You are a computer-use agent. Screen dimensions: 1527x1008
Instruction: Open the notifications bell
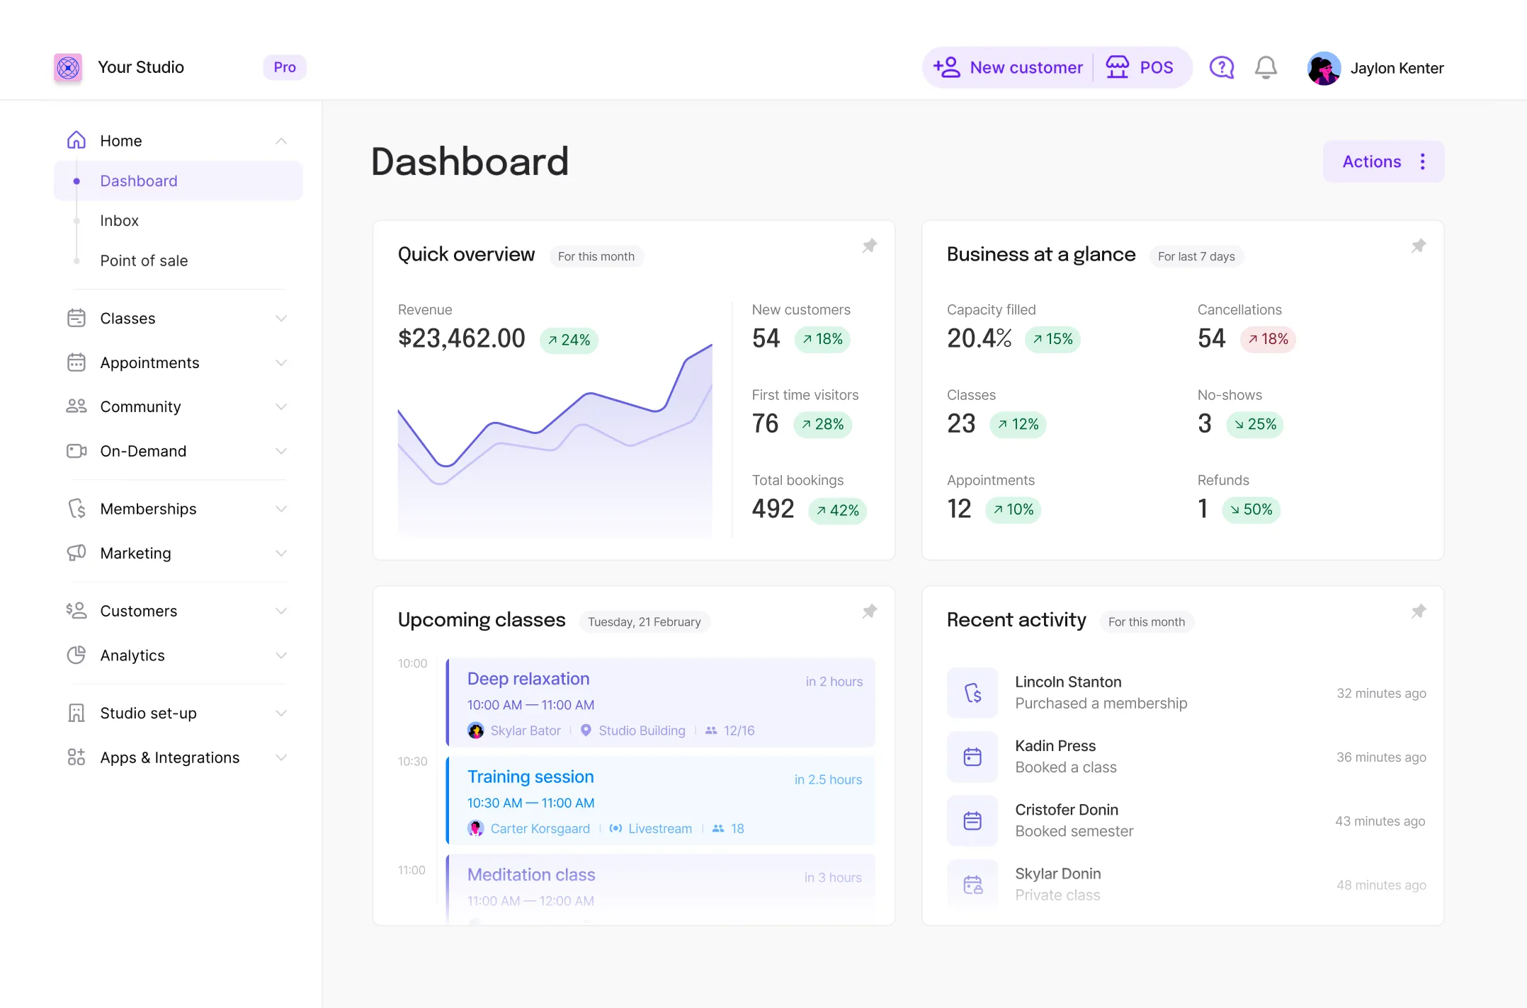1266,68
